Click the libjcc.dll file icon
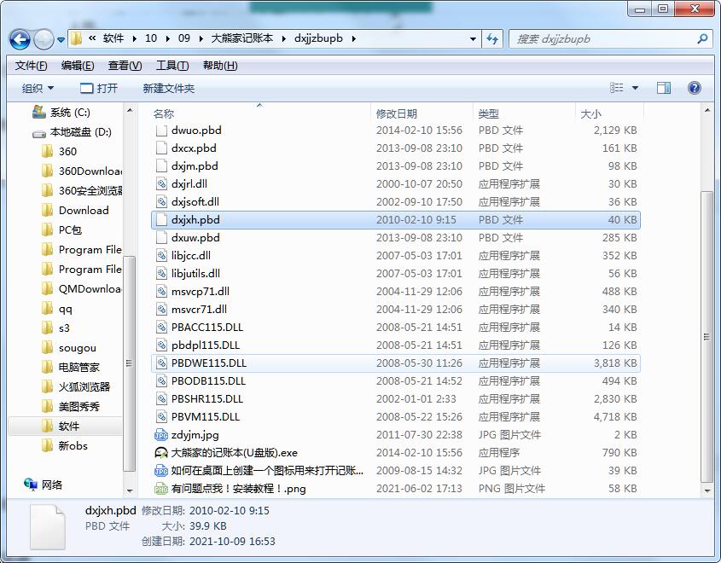 (x=161, y=256)
